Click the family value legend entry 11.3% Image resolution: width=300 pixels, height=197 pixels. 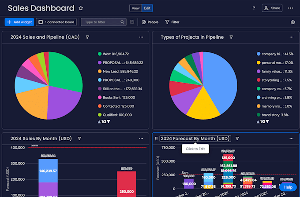(x=274, y=71)
